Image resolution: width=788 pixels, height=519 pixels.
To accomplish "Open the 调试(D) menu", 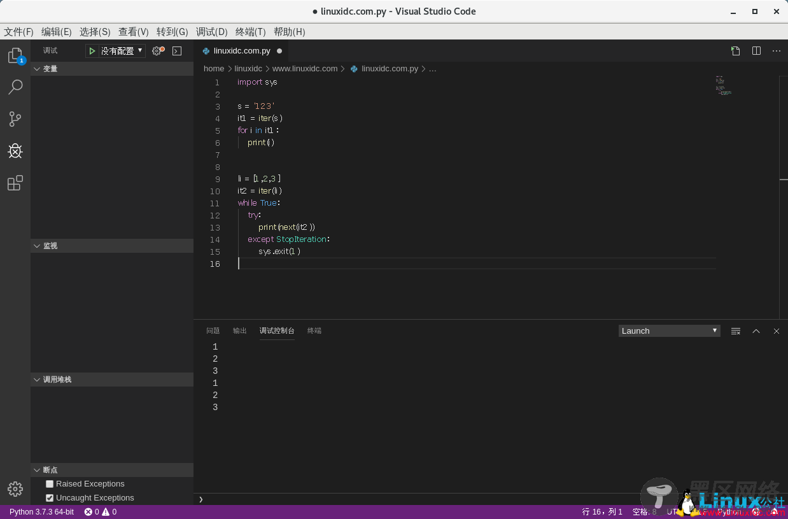I will (211, 32).
